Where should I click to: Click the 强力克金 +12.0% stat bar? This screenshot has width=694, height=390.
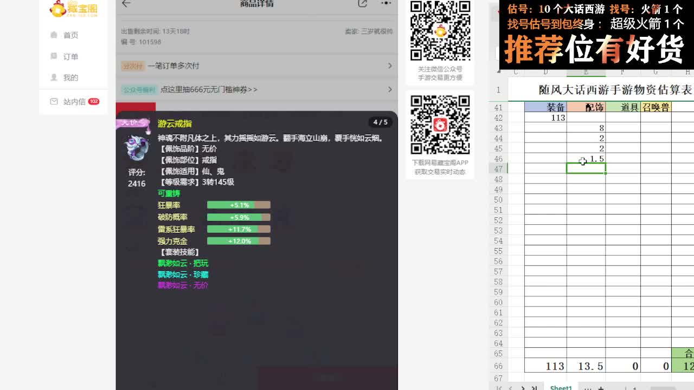coord(239,240)
